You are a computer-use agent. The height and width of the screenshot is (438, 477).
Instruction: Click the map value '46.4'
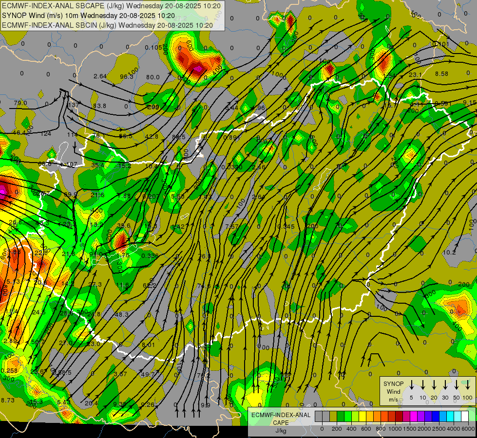[19, 133]
